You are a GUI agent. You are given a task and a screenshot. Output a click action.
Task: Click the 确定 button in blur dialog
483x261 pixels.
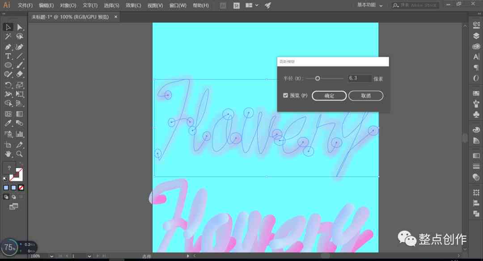tap(329, 96)
